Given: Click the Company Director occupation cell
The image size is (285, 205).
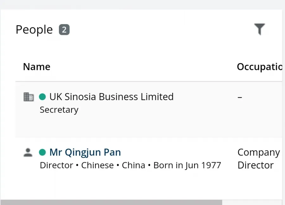Looking at the screenshot, I should click(x=259, y=159).
